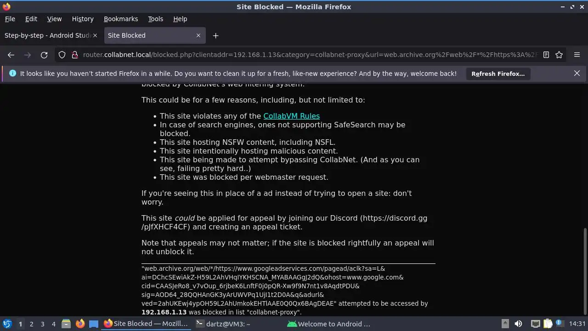
Task: Open site security padlock info
Action: coord(74,55)
